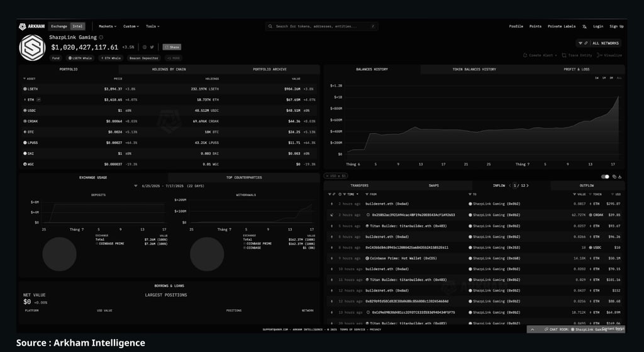
Task: Switch to Token Balances History tab
Action: (474, 69)
